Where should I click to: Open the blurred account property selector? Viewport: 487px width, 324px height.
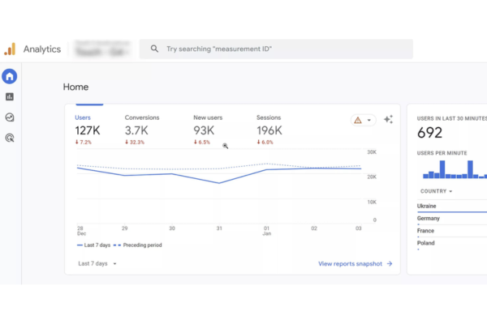coord(103,49)
